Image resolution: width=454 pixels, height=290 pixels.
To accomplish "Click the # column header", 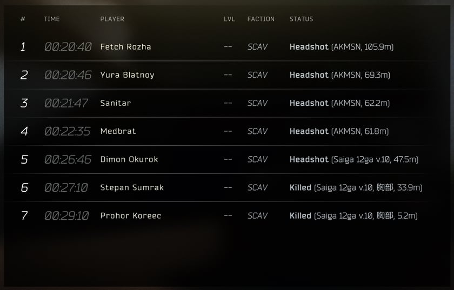I will tap(23, 19).
